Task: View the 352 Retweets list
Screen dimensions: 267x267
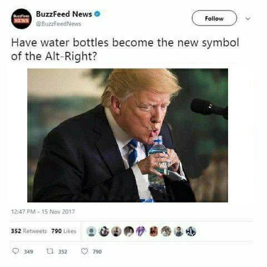Action: [29, 231]
